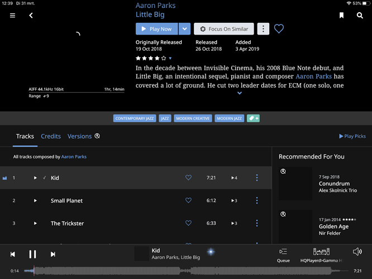Select the Jazz genre tag
Screen dimensions: 372x279
point(165,118)
